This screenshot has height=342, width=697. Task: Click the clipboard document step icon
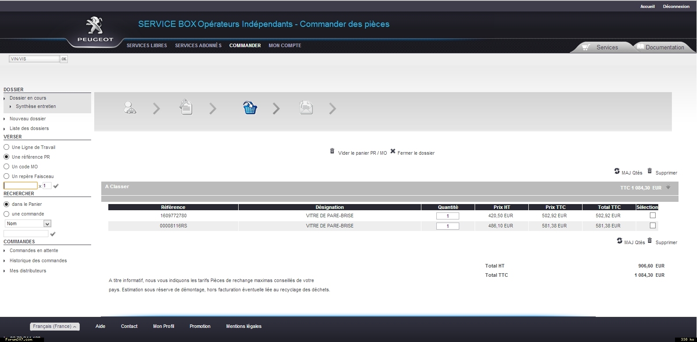pos(186,107)
